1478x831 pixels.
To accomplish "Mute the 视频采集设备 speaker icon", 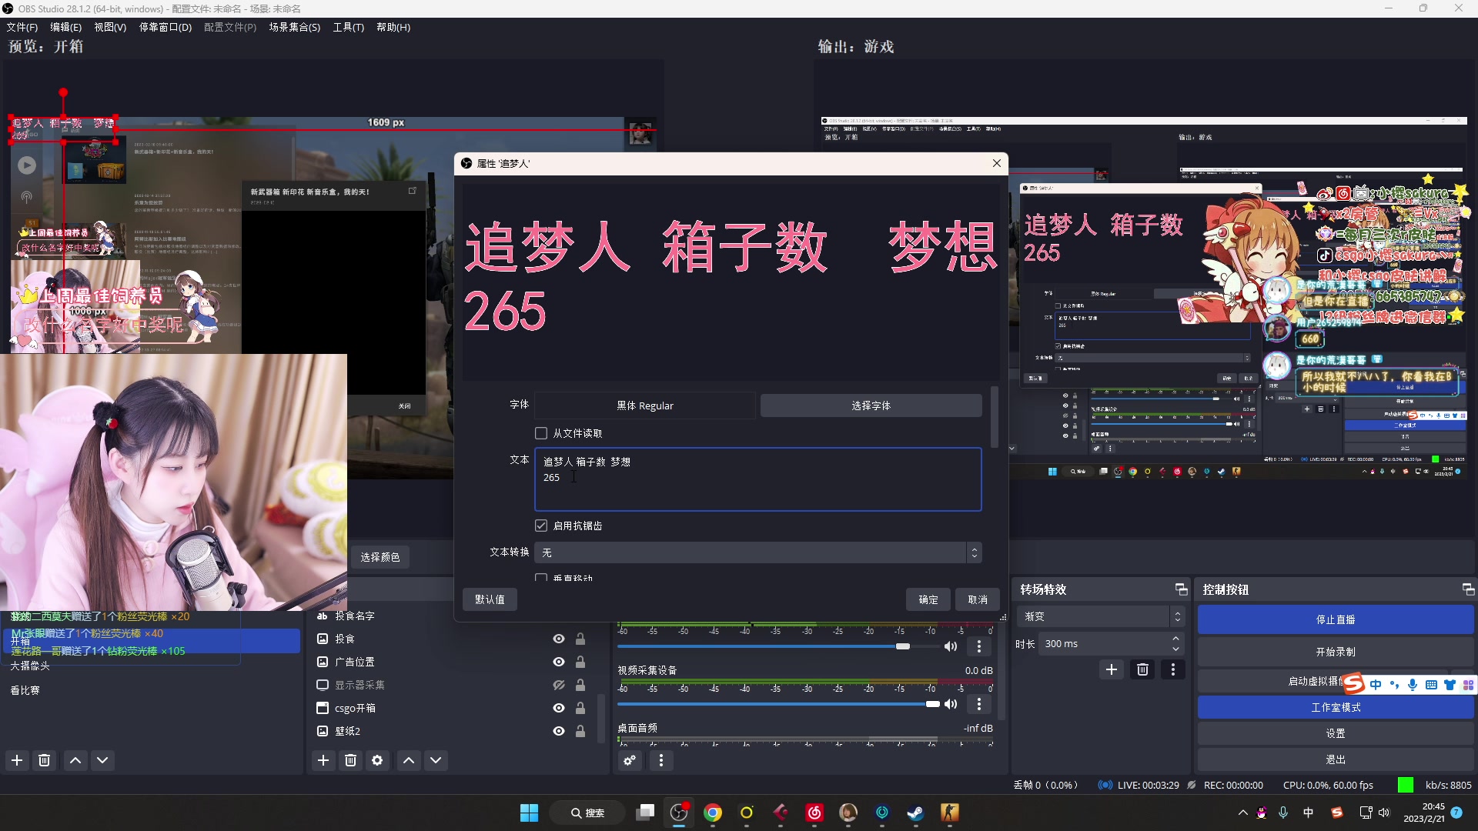I will click(951, 704).
